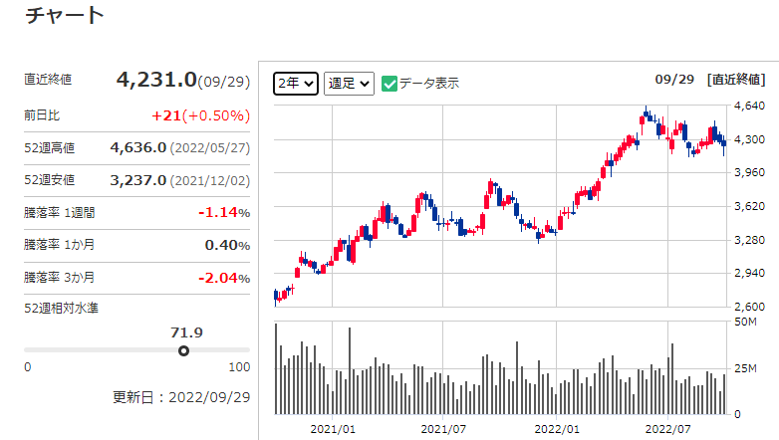The height and width of the screenshot is (440, 779).
Task: Open the 週足 interval dropdown
Action: click(x=349, y=83)
